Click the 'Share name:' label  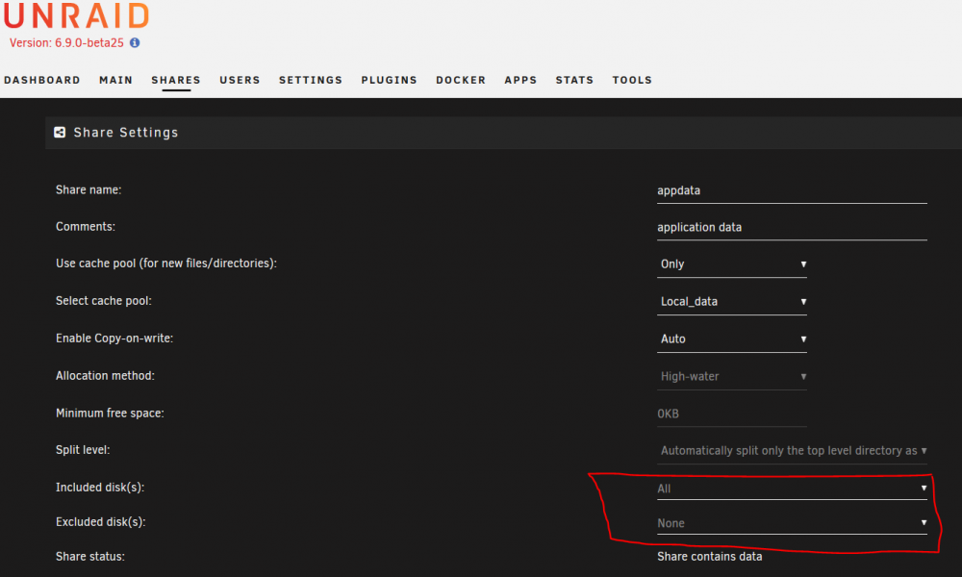pyautogui.click(x=89, y=190)
